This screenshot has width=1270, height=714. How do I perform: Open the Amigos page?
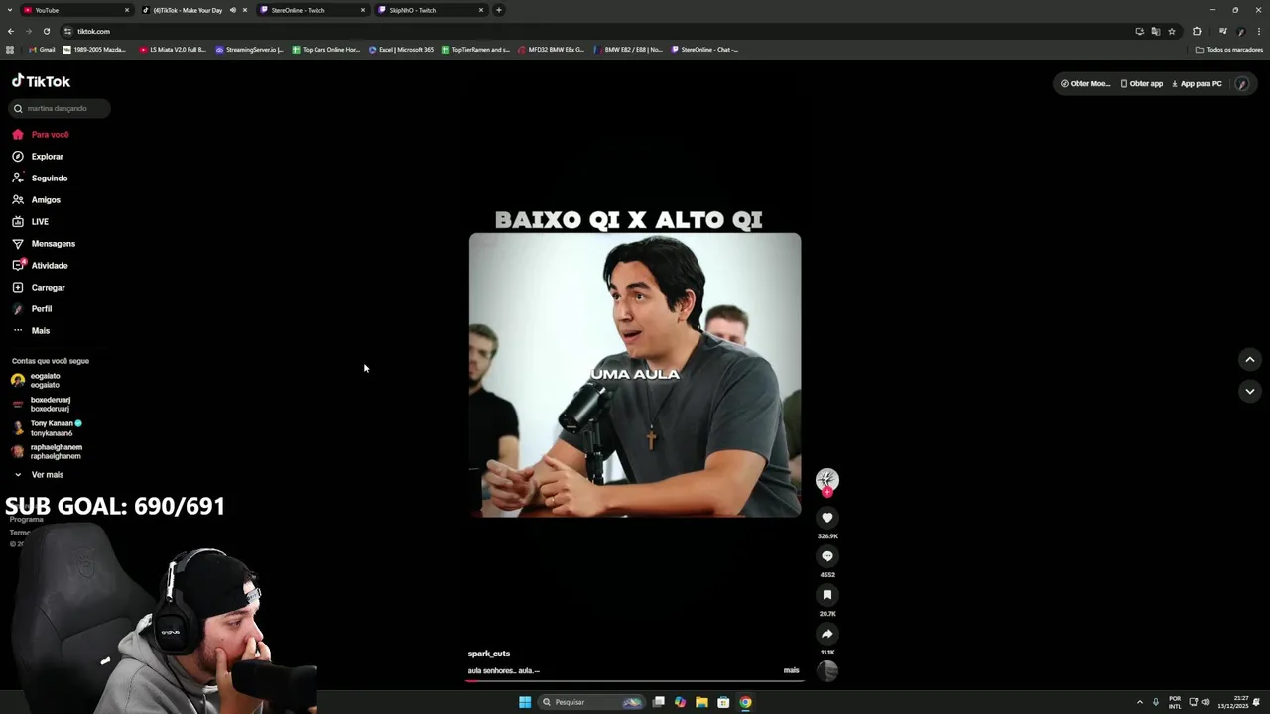37,199
